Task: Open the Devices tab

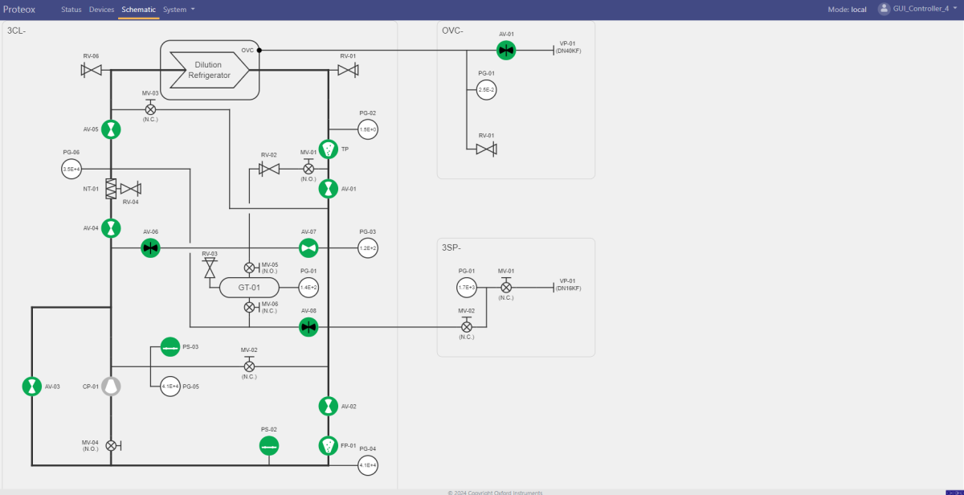Action: 101,10
